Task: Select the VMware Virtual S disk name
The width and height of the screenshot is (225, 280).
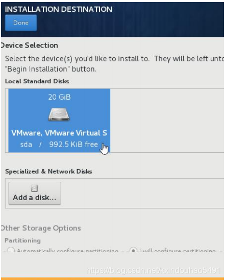Action: (x=59, y=133)
